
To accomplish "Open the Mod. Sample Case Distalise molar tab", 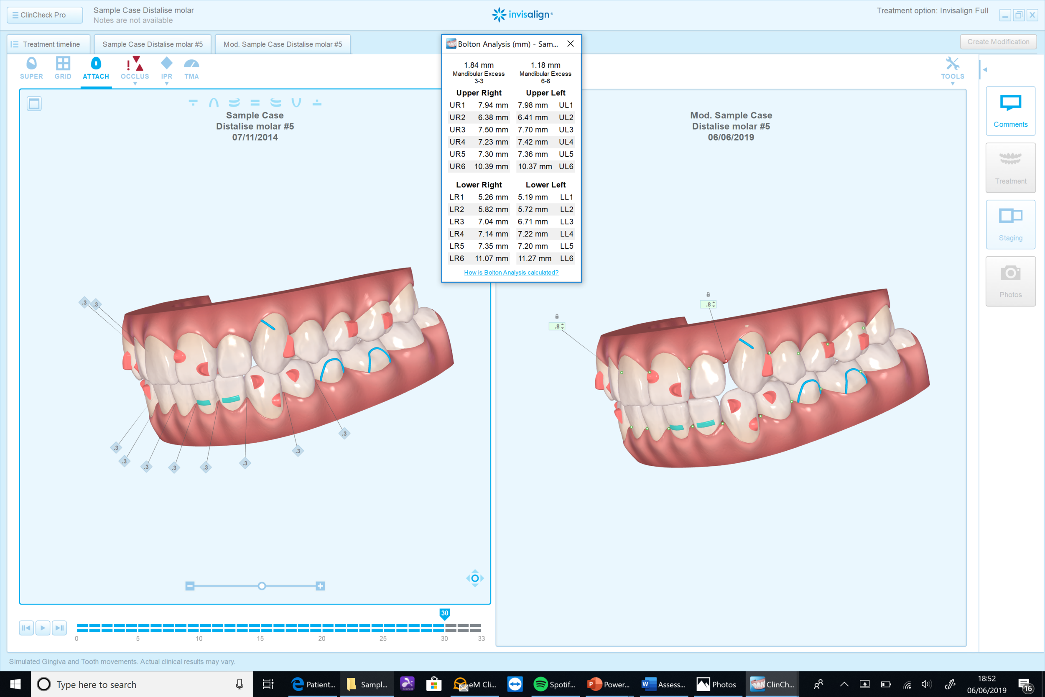I will tap(283, 43).
